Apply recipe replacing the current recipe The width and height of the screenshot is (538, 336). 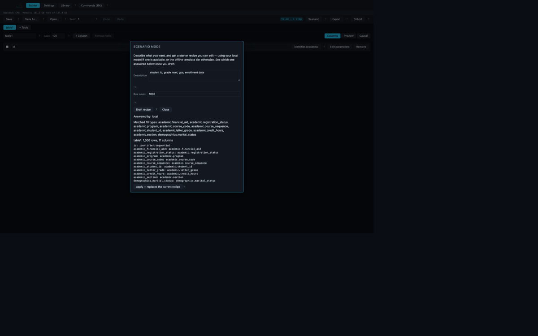click(x=158, y=187)
